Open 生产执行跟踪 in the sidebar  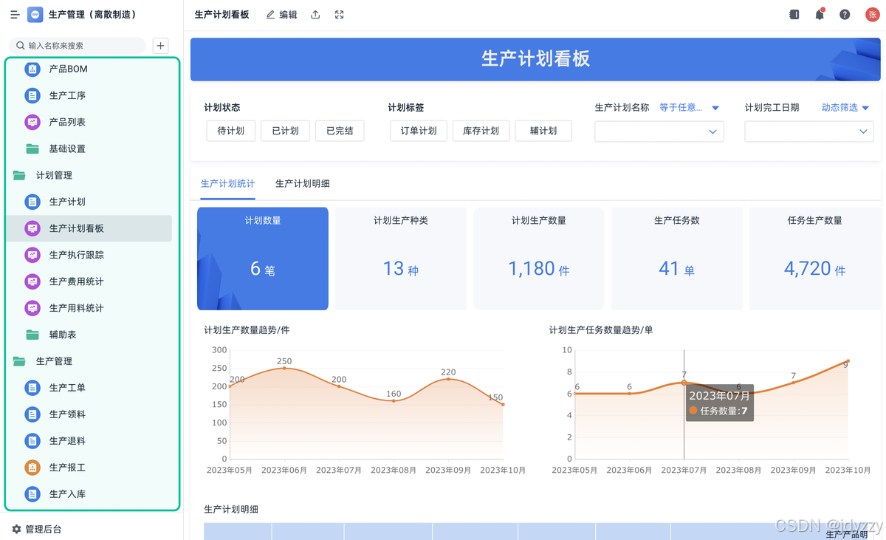(89, 255)
